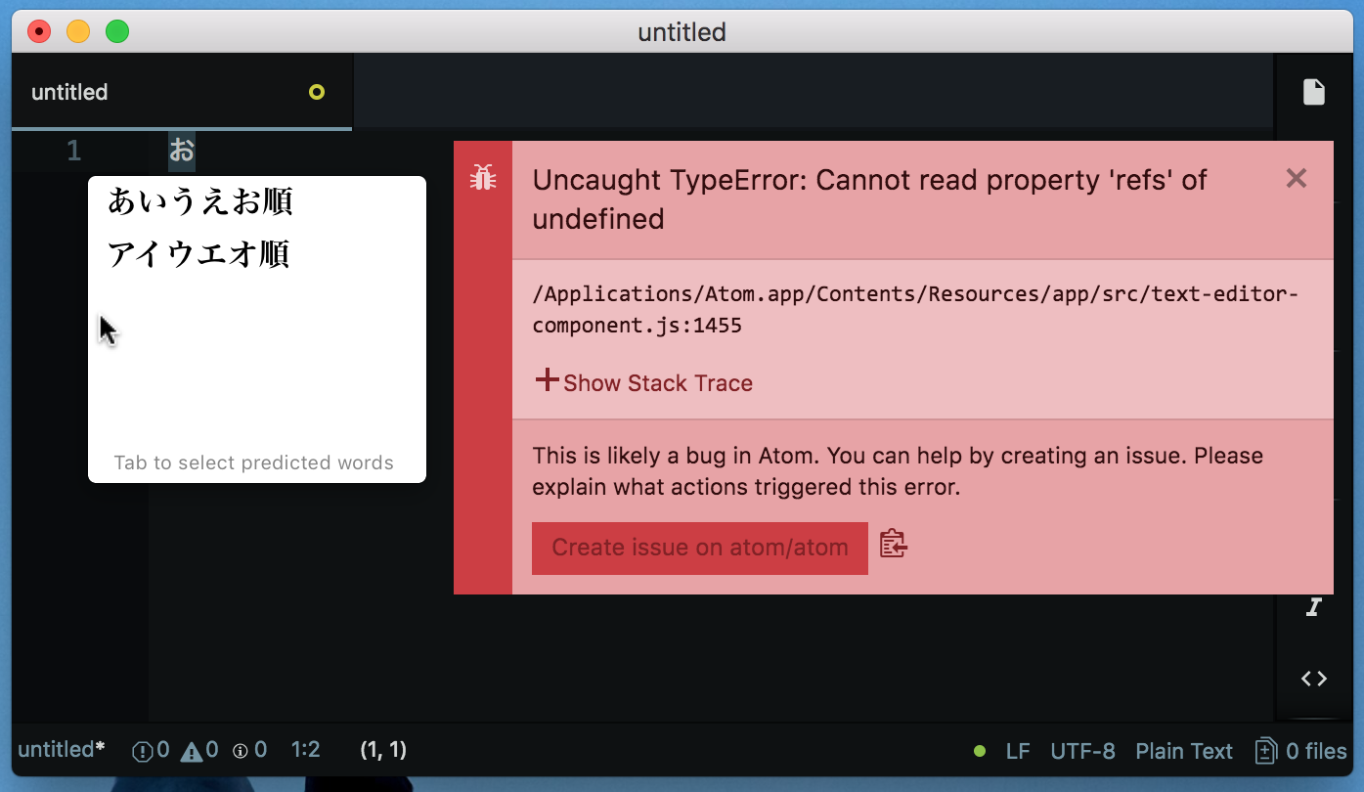Click the bug icon on the error notification
This screenshot has width=1364, height=792.
coord(483,177)
